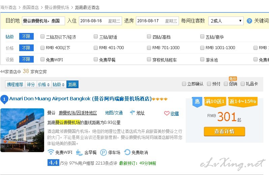Image resolution: width=269 pixels, height=175 pixels.
Task: Check the 促销 promotion box
Action: 226,84
